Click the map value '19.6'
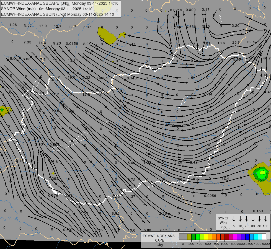 (x=71, y=77)
